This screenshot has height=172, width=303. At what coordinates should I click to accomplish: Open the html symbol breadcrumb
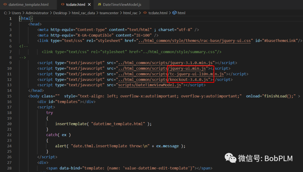tap(182, 13)
